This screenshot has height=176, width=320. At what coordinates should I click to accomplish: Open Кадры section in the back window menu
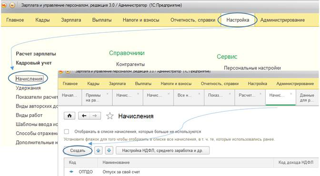click(42, 20)
